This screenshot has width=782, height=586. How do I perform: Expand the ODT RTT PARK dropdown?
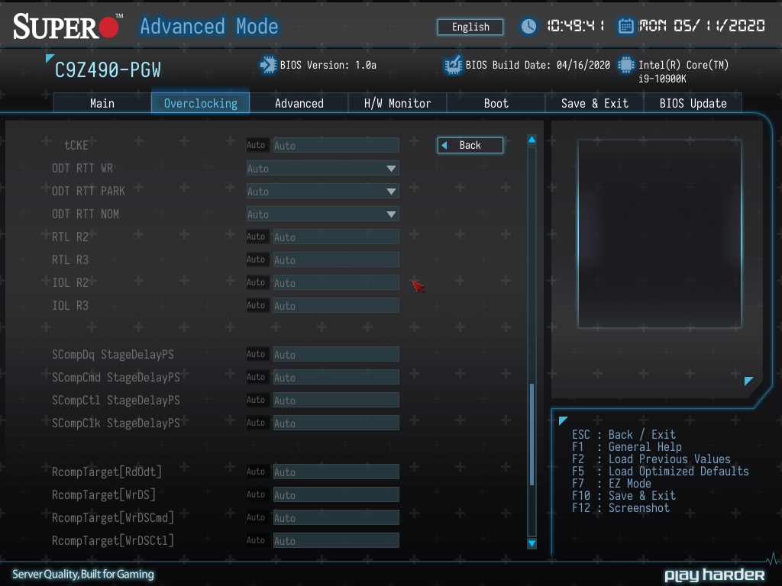tap(322, 191)
